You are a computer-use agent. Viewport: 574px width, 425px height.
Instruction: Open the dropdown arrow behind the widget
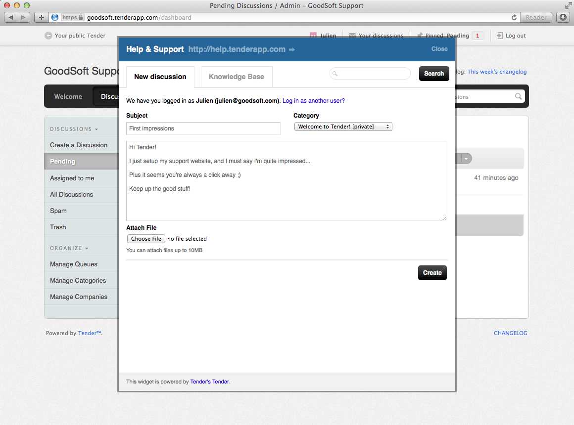point(466,159)
